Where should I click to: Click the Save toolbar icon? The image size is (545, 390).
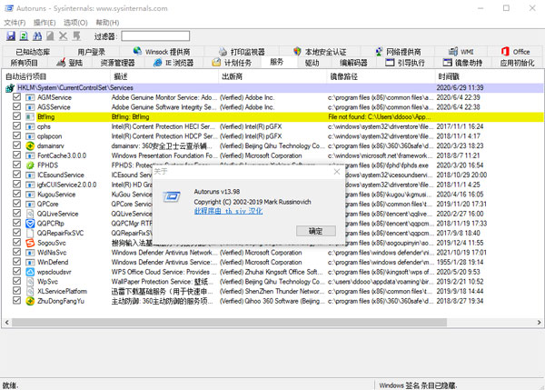coord(11,35)
